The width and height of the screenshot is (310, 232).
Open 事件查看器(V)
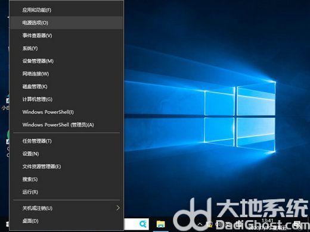67,36
